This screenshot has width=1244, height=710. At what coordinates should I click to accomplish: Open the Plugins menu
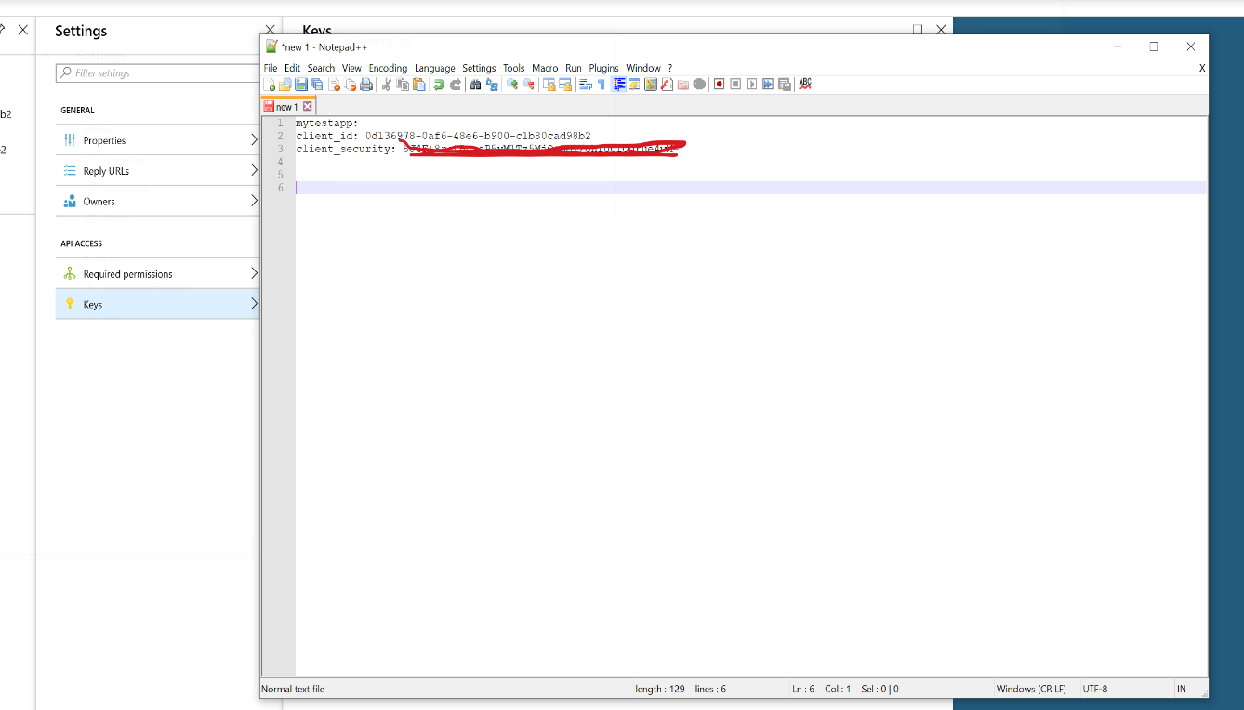coord(603,68)
